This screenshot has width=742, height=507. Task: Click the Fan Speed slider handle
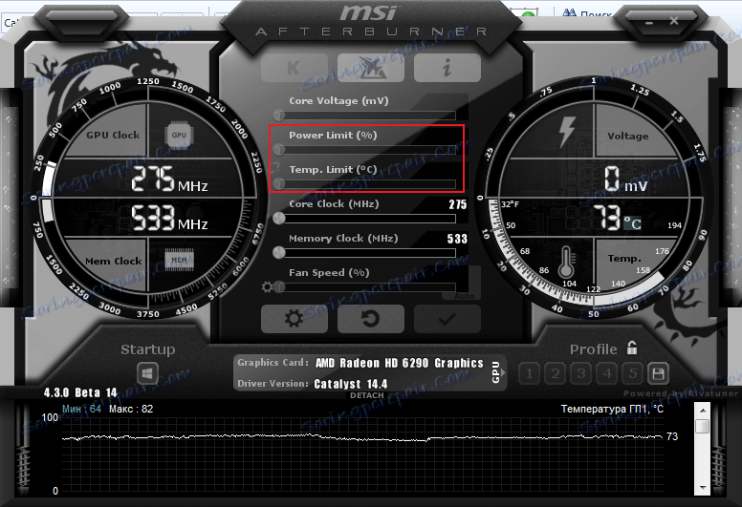279,286
